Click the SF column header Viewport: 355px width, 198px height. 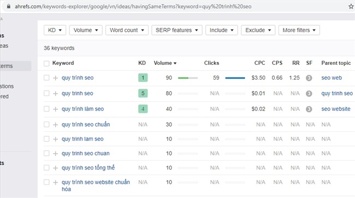coord(309,63)
